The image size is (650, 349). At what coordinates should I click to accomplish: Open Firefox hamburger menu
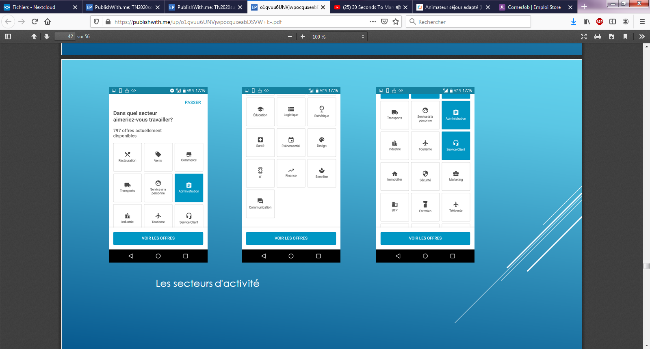(x=642, y=22)
